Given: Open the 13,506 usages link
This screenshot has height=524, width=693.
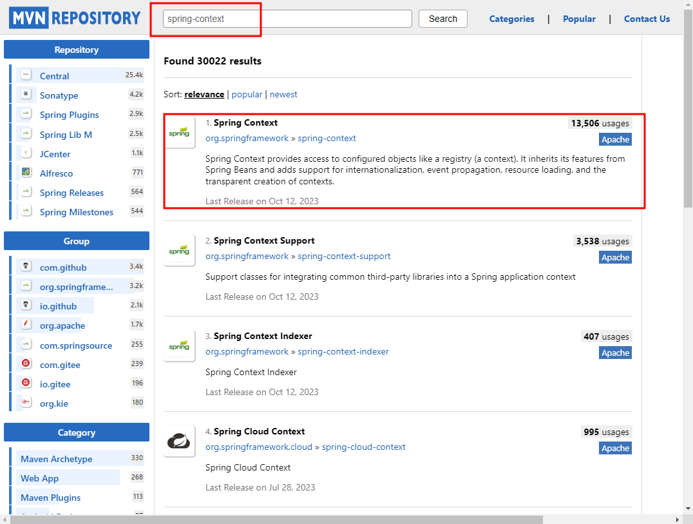Looking at the screenshot, I should point(600,123).
